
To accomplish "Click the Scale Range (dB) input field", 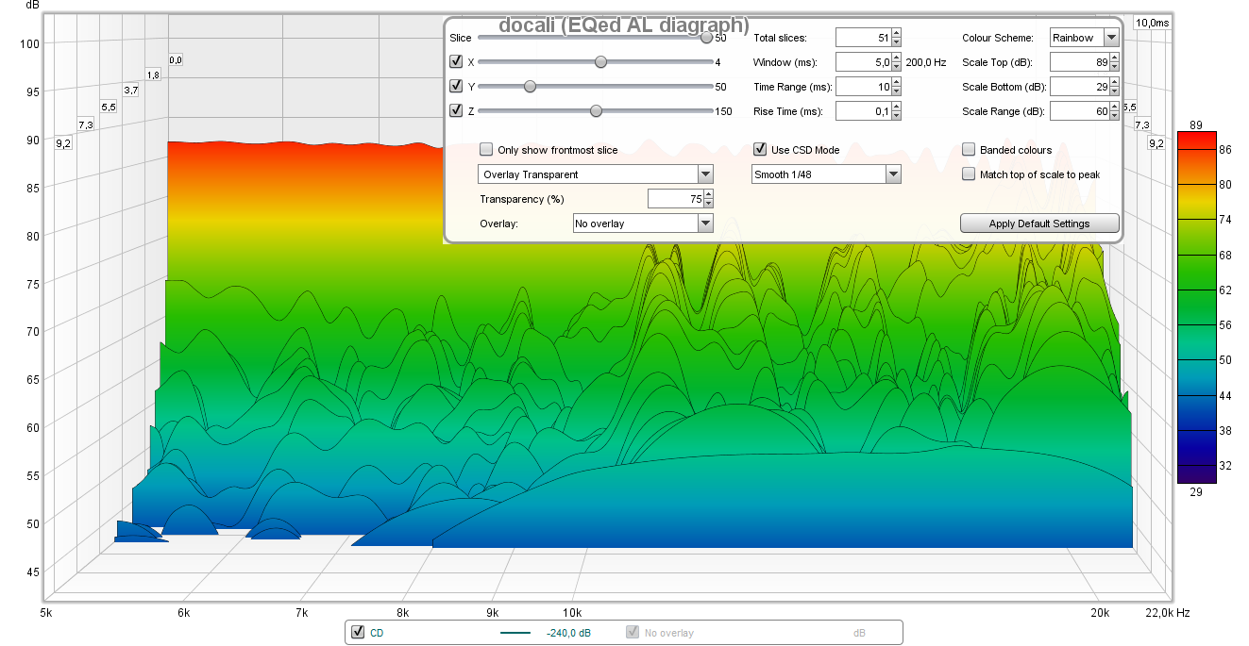I will (1081, 111).
